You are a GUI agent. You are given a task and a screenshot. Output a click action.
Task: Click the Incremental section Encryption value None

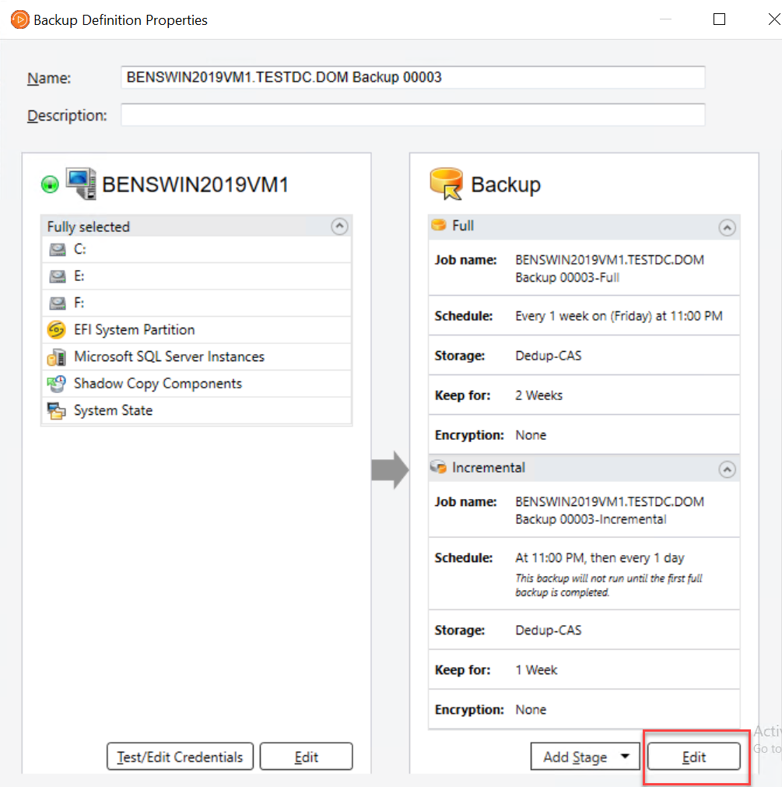[531, 710]
